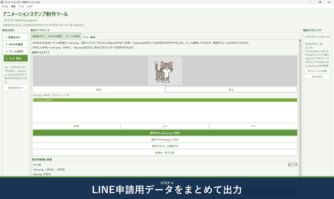Open the セット数 dropdown showing 8

(x=293, y=164)
